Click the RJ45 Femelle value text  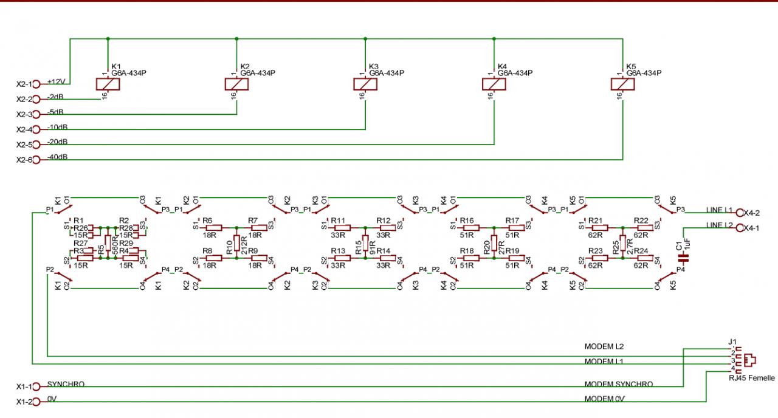[x=752, y=377]
